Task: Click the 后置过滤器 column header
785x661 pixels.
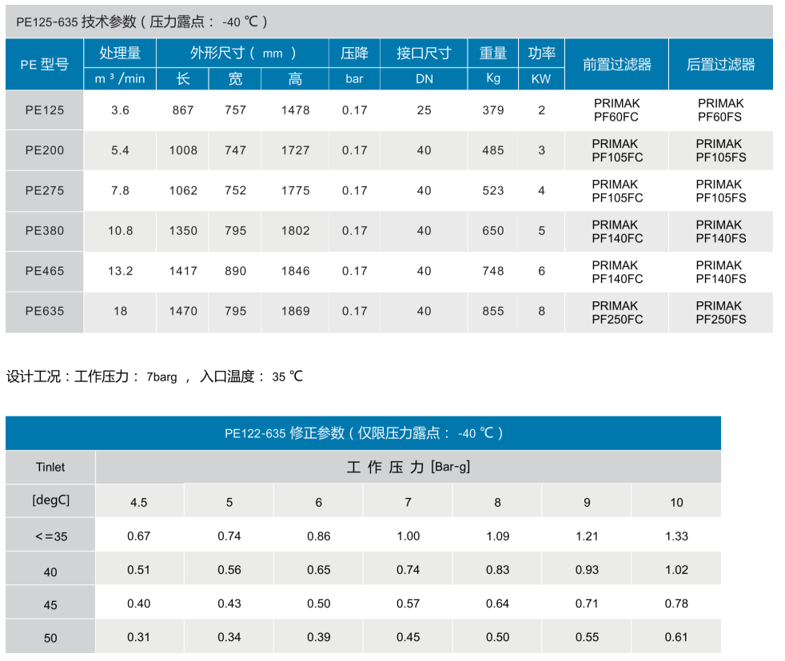Action: point(720,65)
